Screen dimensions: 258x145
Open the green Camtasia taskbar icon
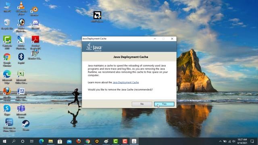click(x=116, y=141)
